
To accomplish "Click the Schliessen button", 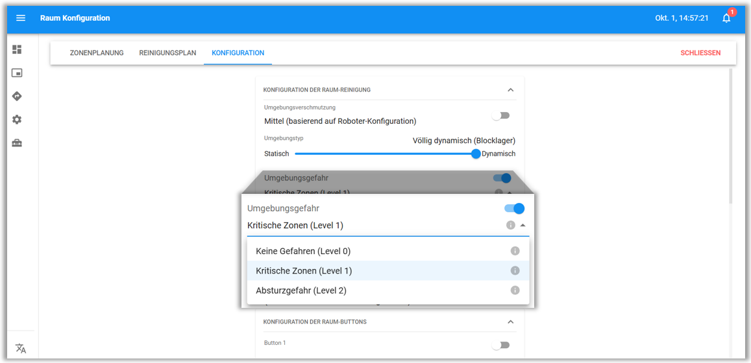I will click(700, 53).
